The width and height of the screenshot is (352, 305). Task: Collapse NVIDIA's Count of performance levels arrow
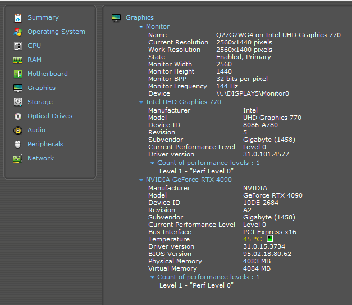pyautogui.click(x=152, y=277)
